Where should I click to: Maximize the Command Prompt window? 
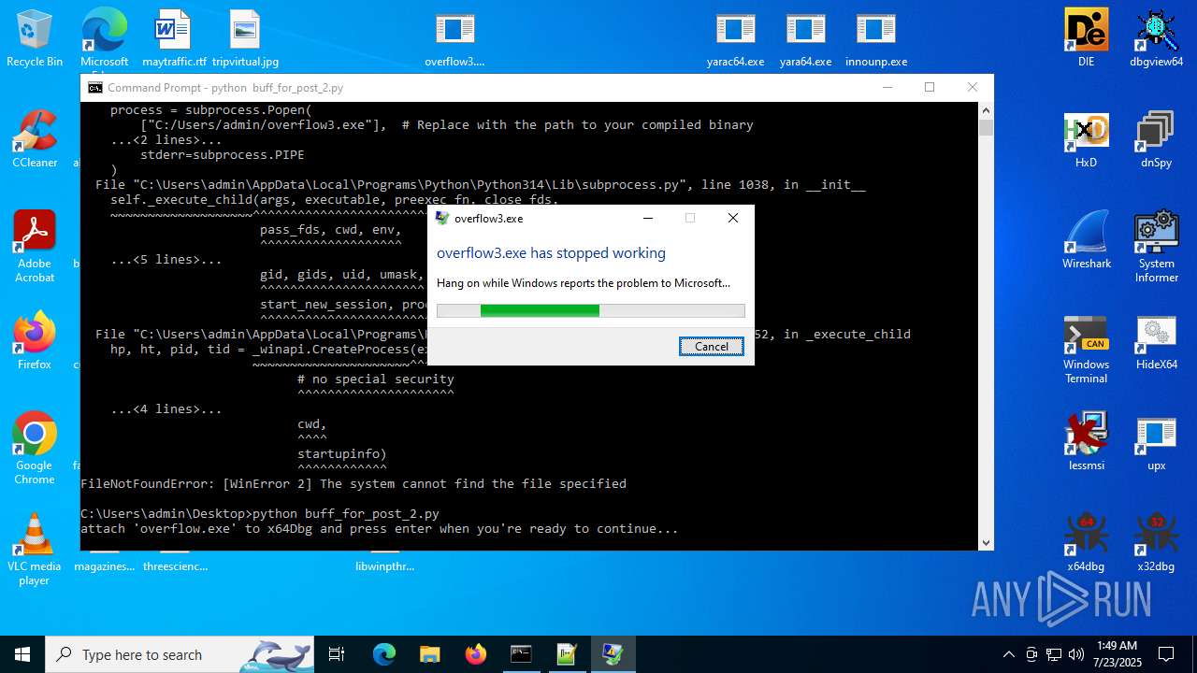click(x=930, y=87)
